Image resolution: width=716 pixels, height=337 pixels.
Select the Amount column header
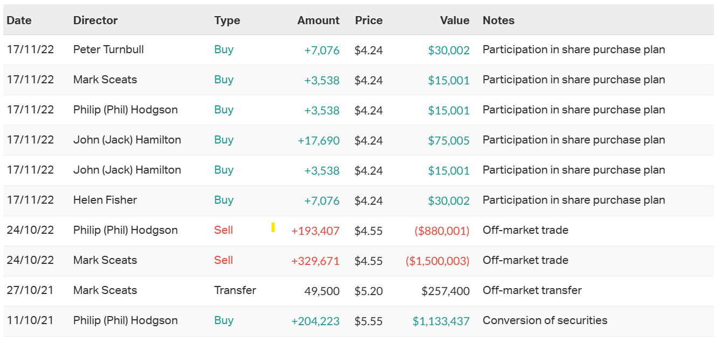click(x=318, y=20)
